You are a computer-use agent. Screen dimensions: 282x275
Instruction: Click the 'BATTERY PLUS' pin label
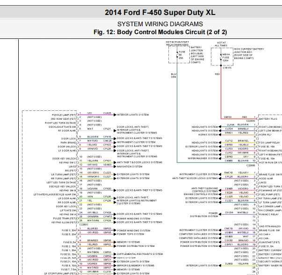click(268, 119)
